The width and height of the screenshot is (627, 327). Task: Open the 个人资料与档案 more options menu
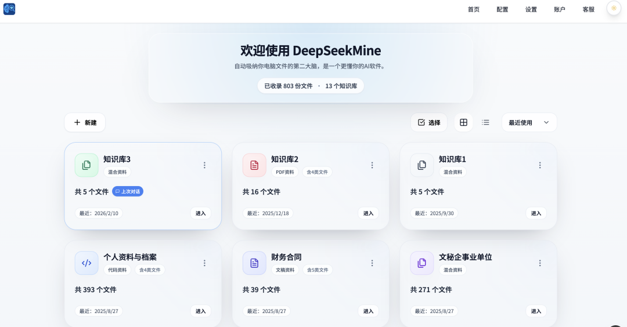click(x=204, y=263)
